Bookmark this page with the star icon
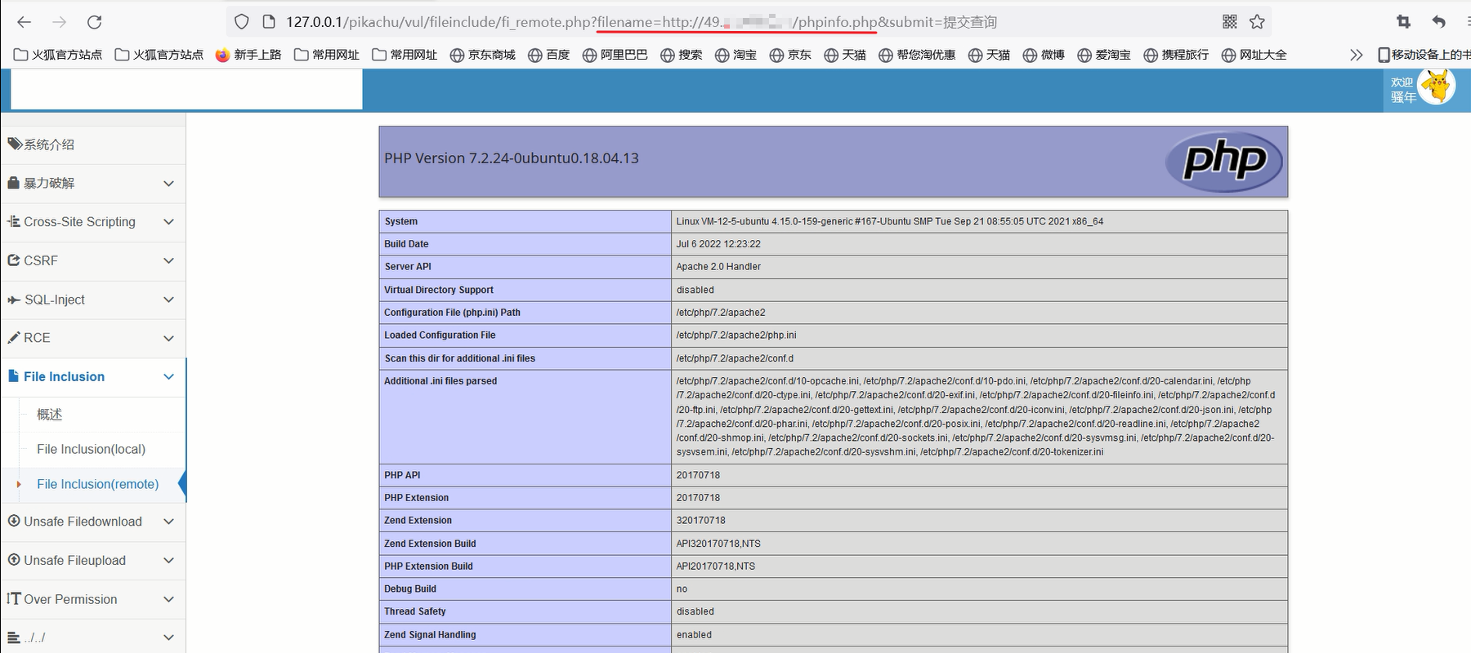 1257,22
